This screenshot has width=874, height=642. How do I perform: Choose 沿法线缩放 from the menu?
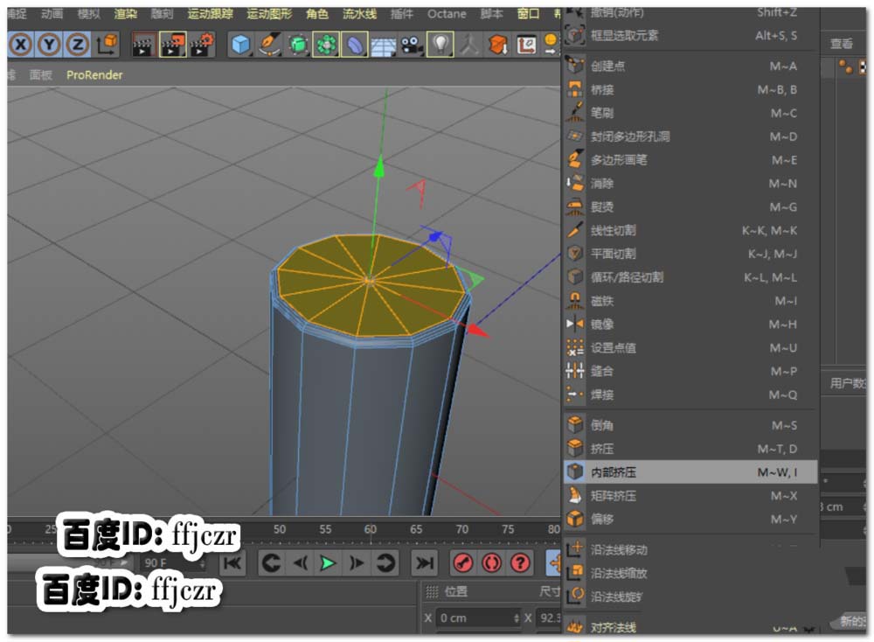(x=690, y=574)
